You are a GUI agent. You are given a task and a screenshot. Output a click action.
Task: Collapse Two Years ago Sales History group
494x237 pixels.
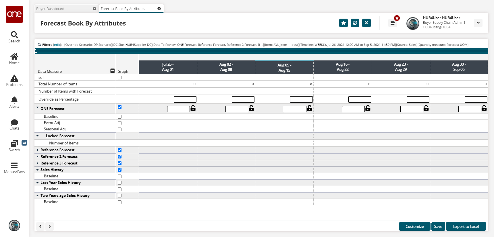coord(37,195)
